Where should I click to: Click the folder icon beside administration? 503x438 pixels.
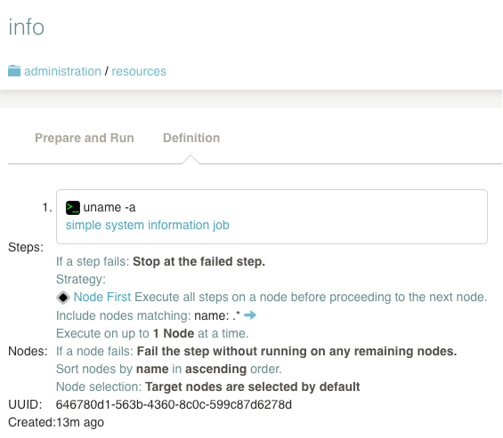tap(14, 71)
